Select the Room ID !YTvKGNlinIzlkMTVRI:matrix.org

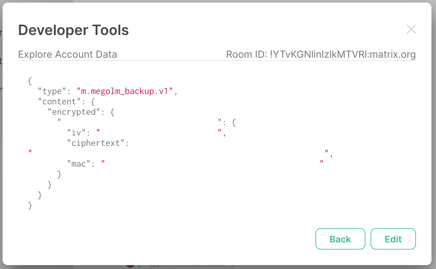point(320,54)
